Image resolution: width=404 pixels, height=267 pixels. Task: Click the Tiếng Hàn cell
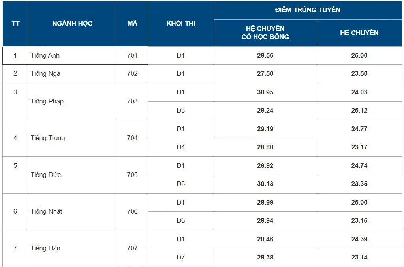point(72,248)
